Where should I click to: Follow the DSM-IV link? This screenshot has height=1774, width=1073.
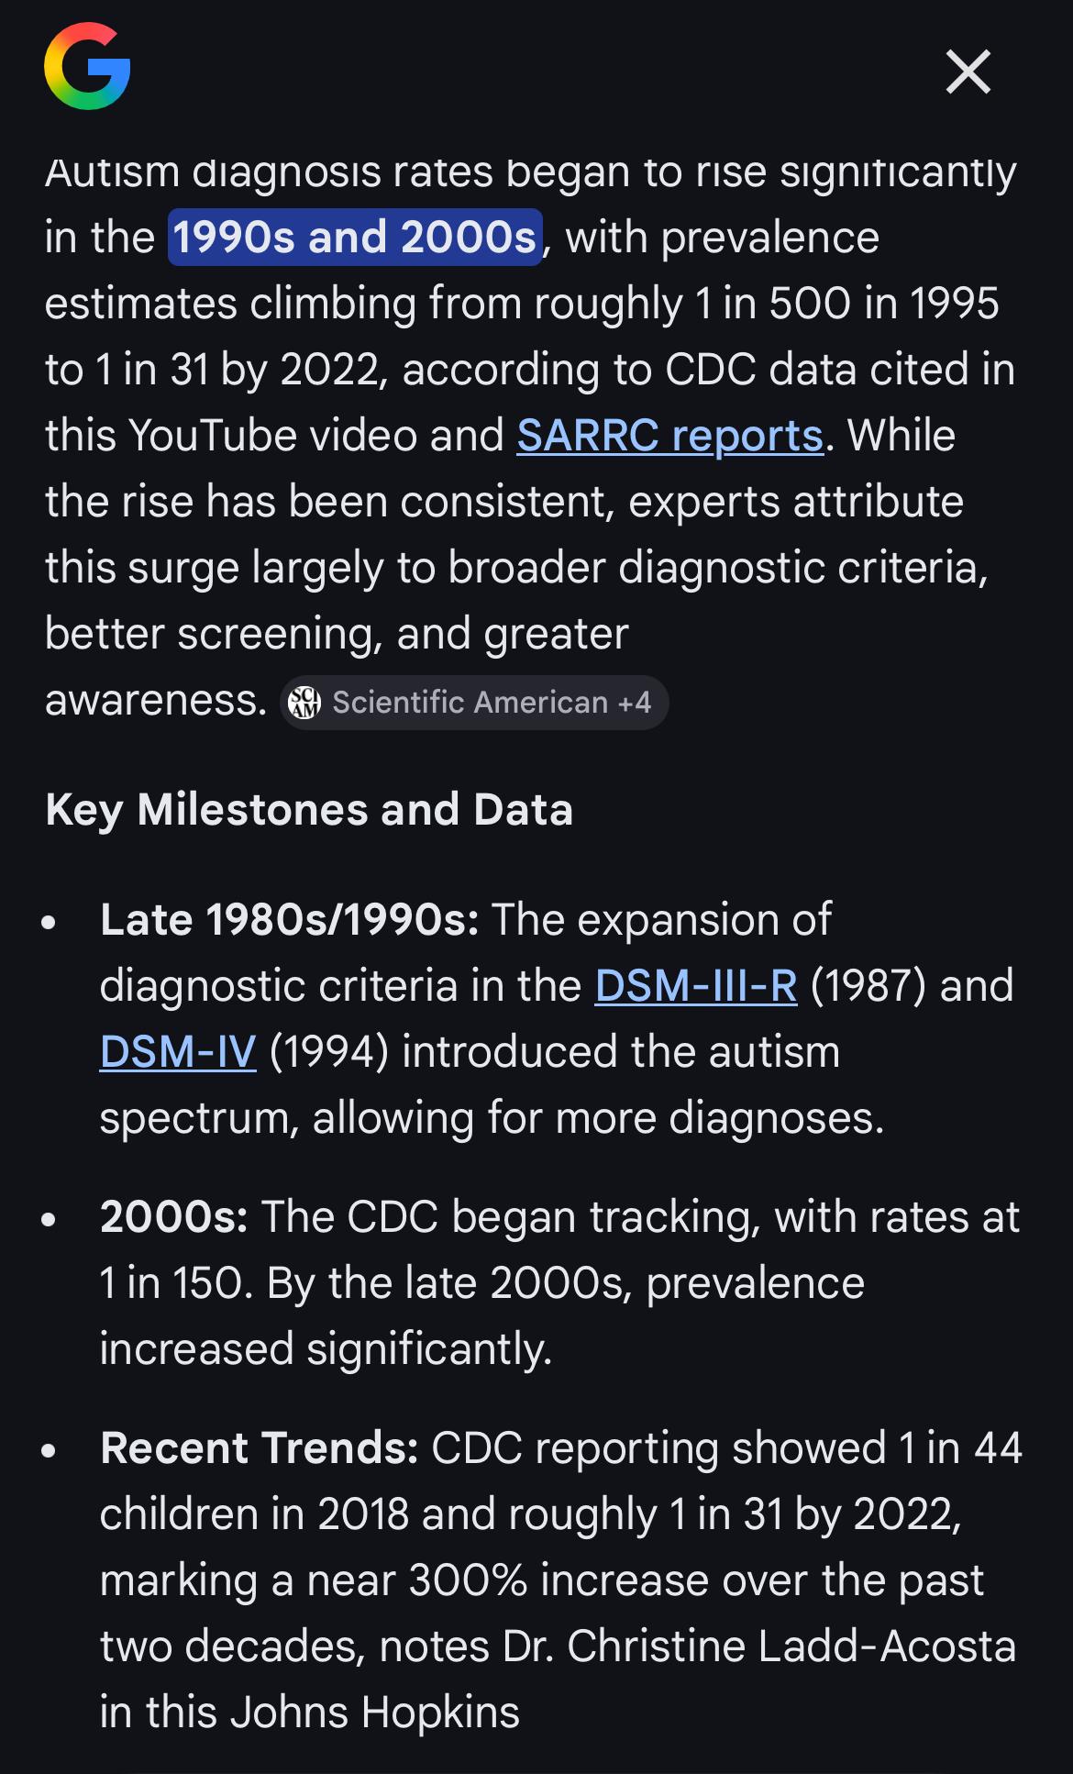178,1052
